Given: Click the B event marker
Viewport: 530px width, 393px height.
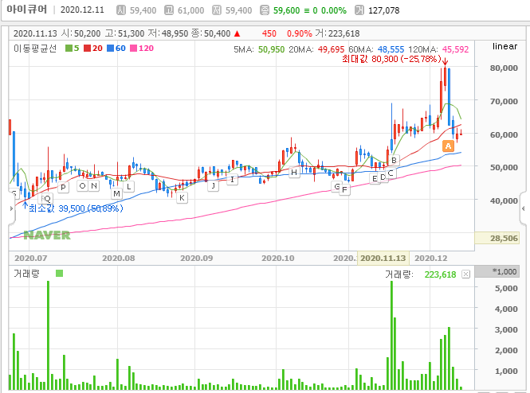Looking at the screenshot, I should tap(394, 160).
